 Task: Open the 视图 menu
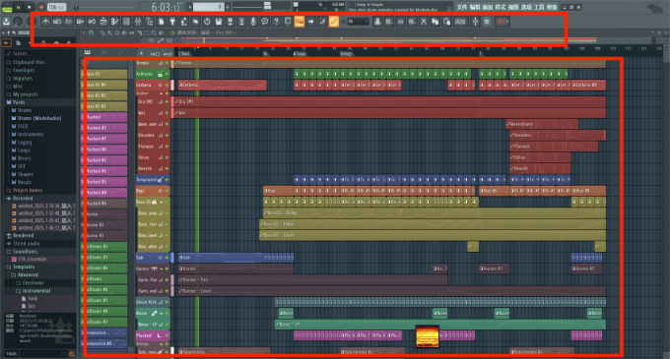tap(512, 7)
